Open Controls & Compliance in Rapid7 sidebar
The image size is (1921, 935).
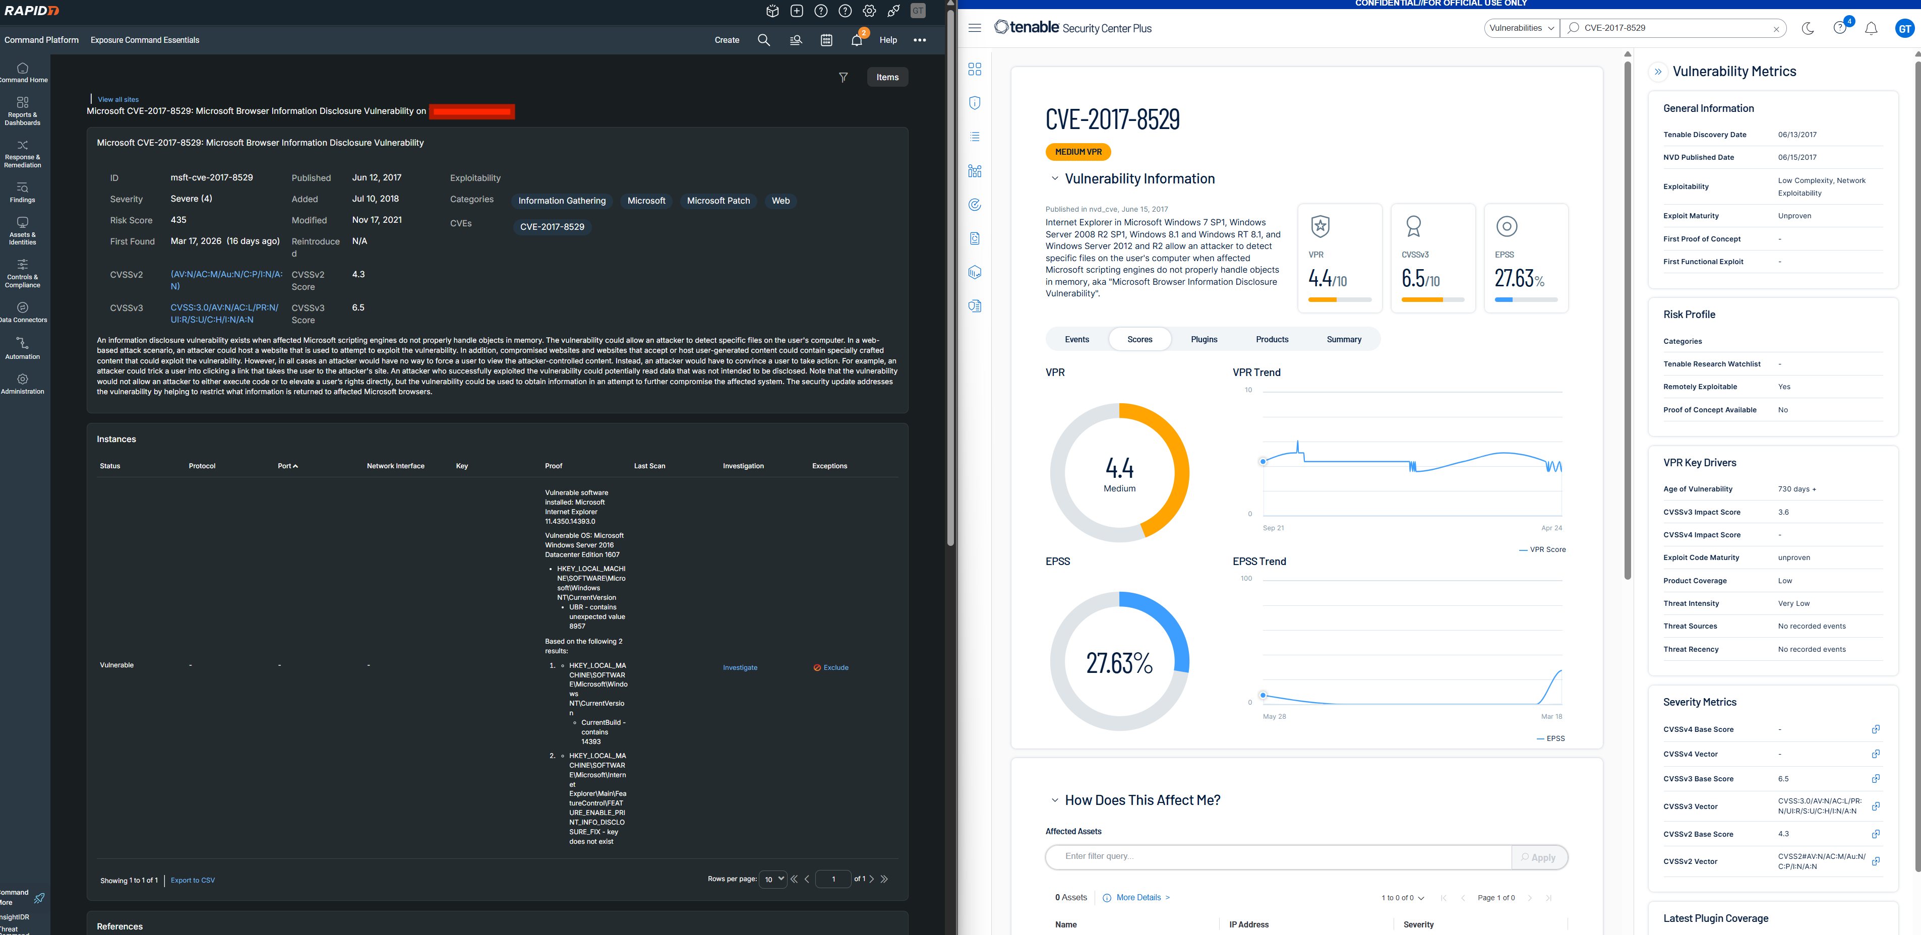(x=22, y=273)
